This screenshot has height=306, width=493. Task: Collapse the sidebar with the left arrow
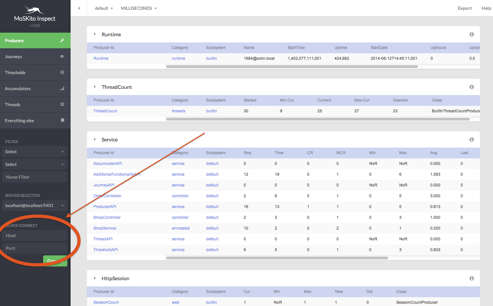[x=79, y=8]
